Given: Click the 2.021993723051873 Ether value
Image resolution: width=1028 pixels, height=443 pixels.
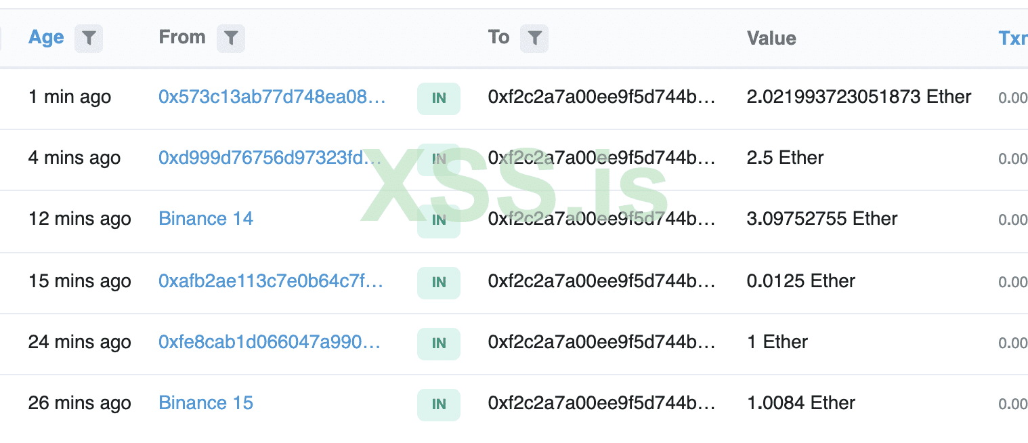Looking at the screenshot, I should pos(859,97).
